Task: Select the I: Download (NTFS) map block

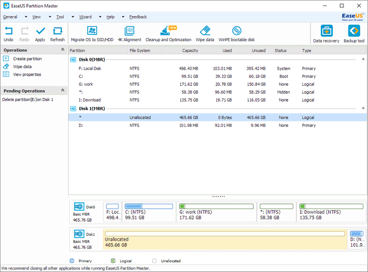Action: (x=331, y=212)
